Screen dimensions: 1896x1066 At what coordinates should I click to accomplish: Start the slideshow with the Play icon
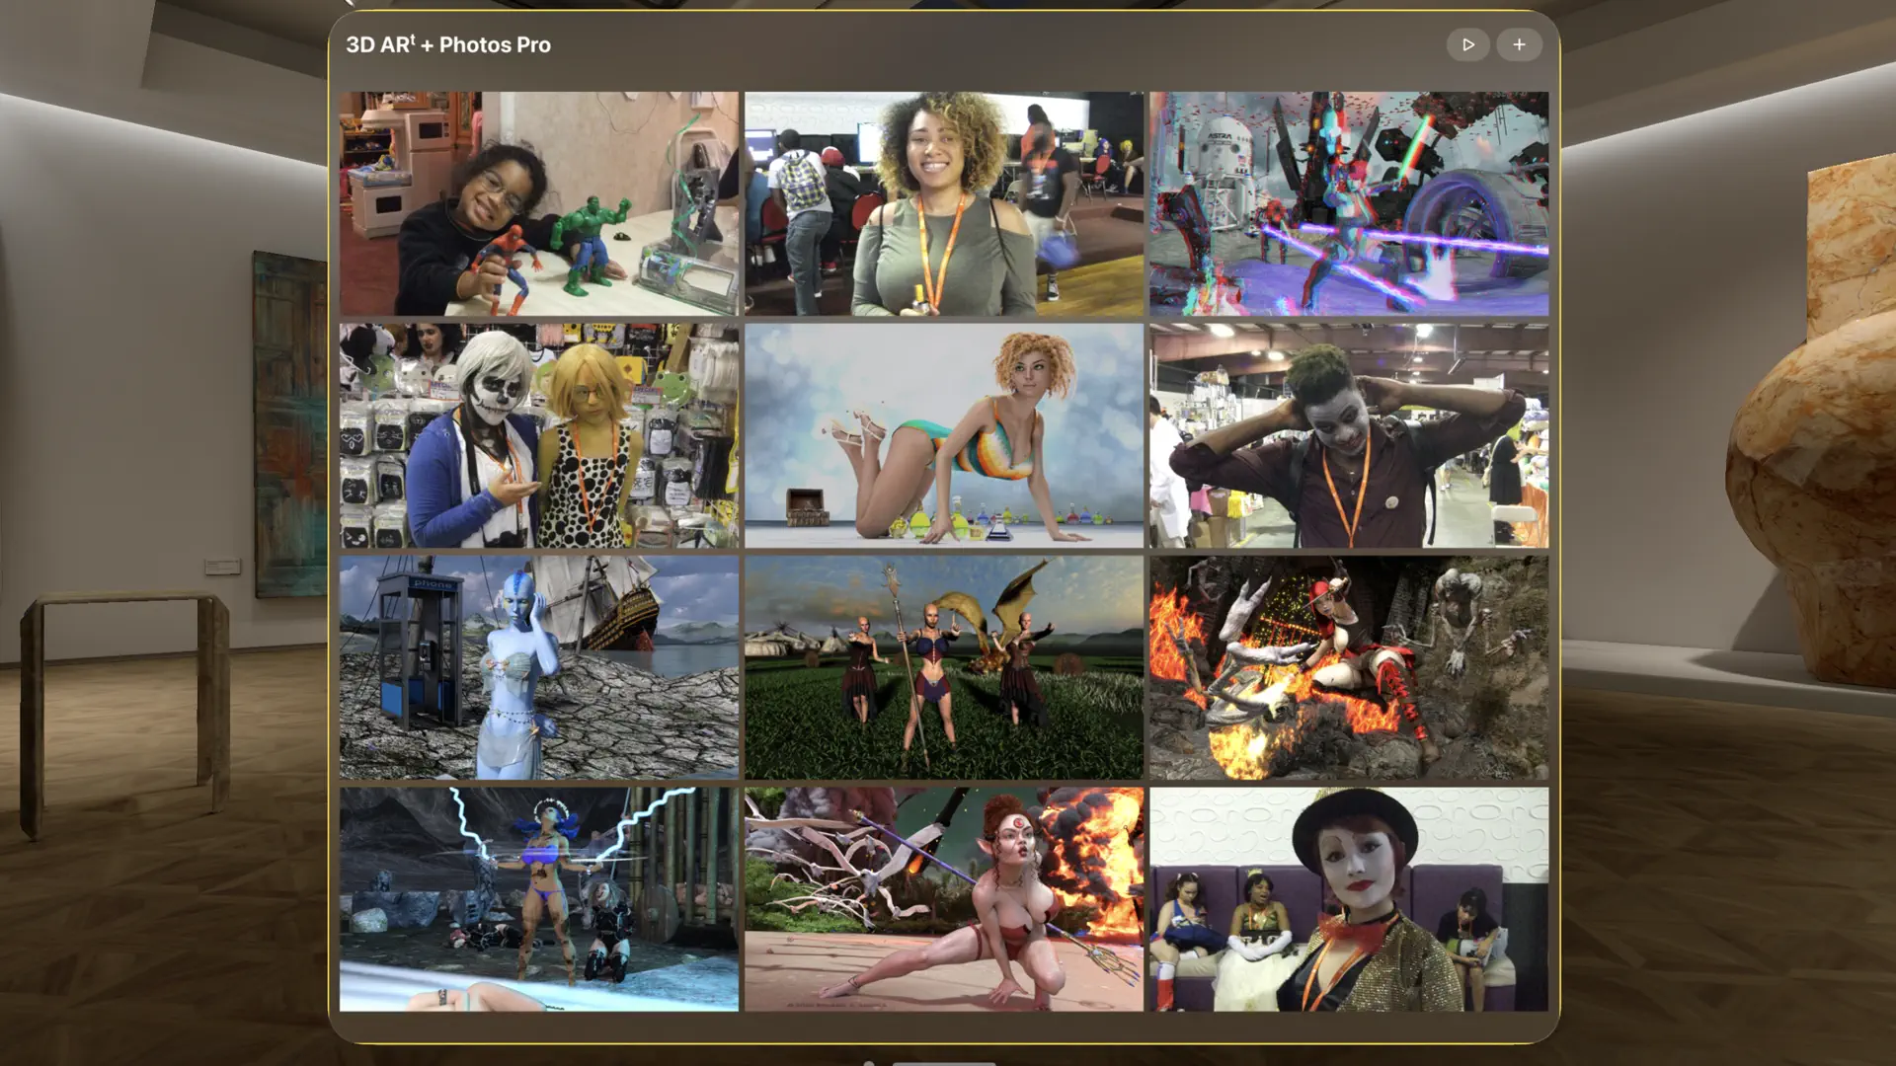1468,44
